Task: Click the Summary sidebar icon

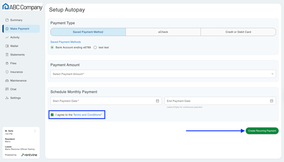Action: (7, 20)
